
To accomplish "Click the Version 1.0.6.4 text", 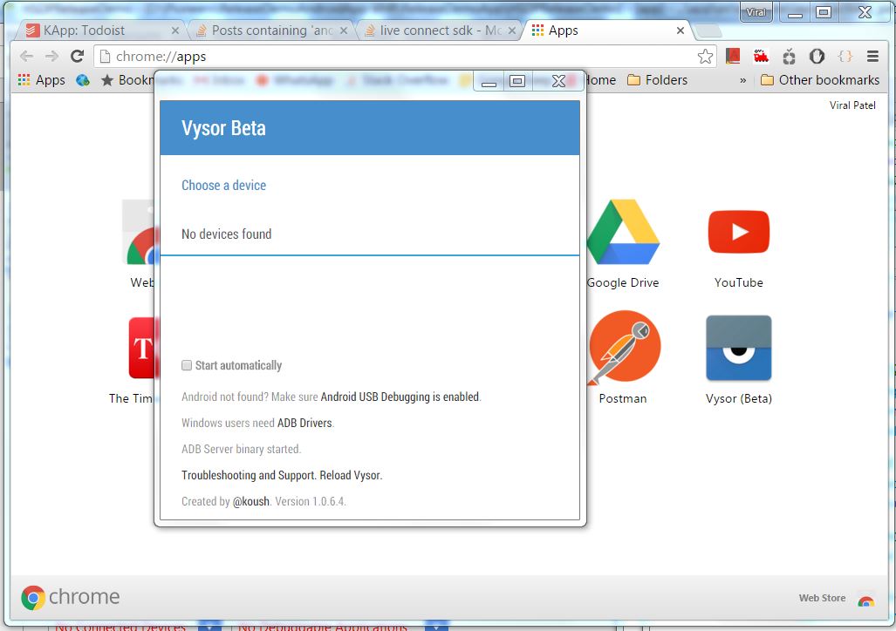I will tap(311, 501).
